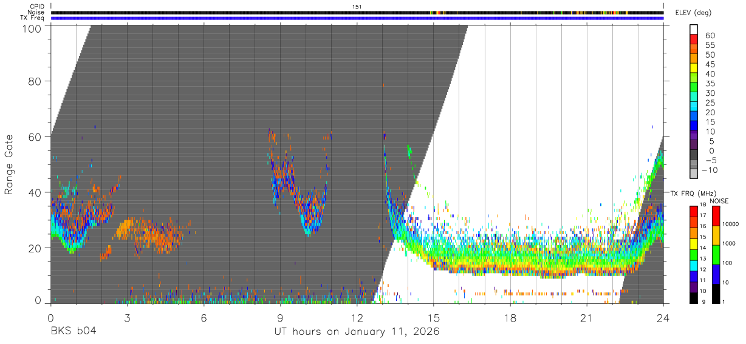Click UT hours axis tick 6

[x=204, y=318]
